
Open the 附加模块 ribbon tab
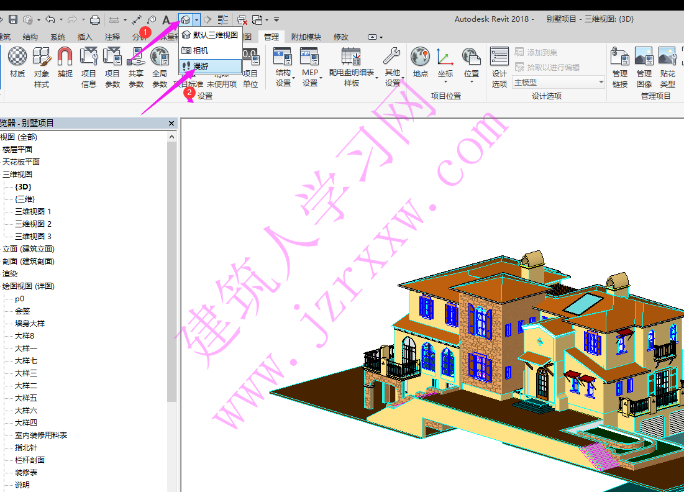click(x=306, y=37)
